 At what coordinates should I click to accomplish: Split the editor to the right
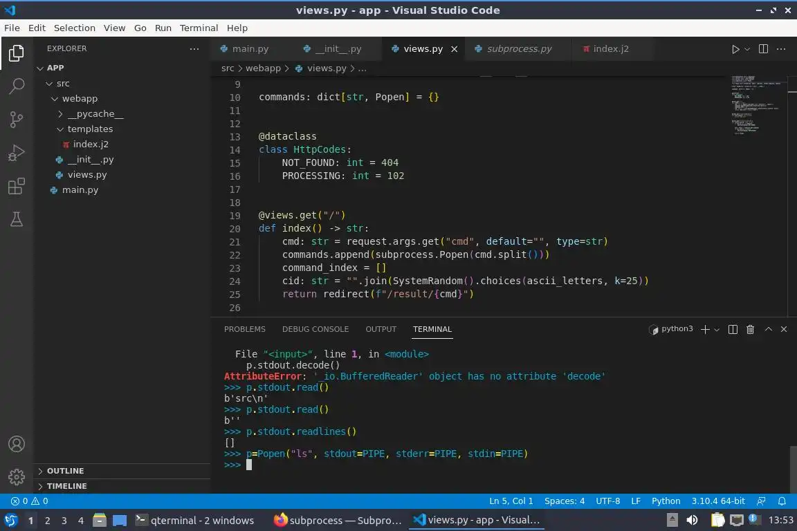763,49
